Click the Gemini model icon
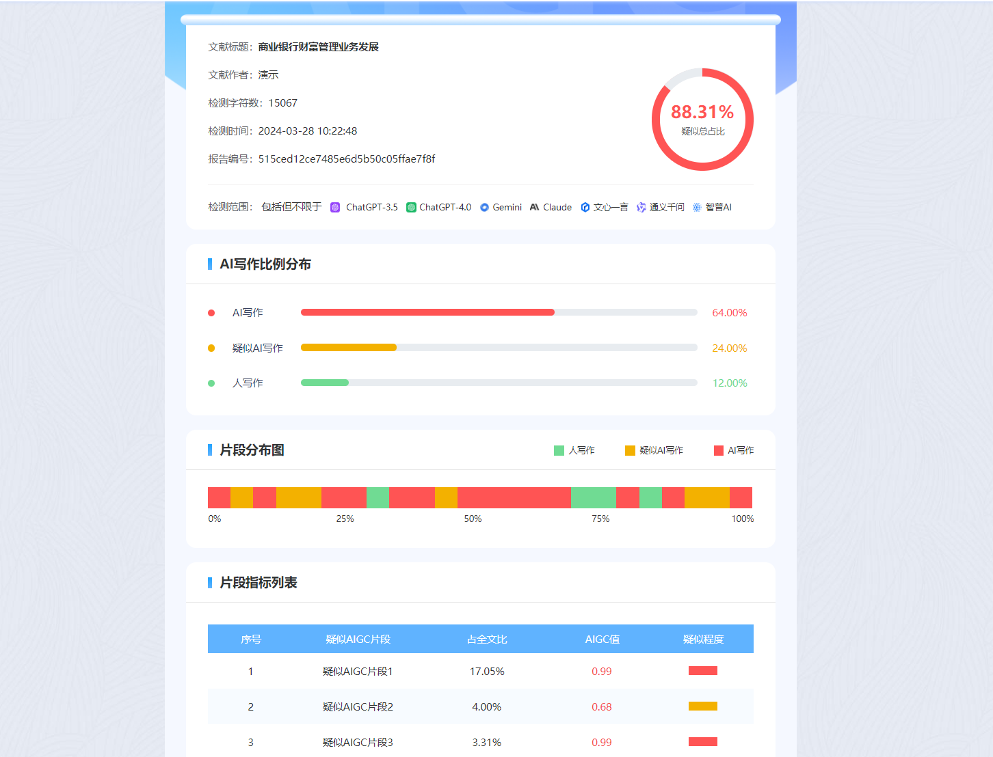Image resolution: width=993 pixels, height=757 pixels. tap(484, 207)
